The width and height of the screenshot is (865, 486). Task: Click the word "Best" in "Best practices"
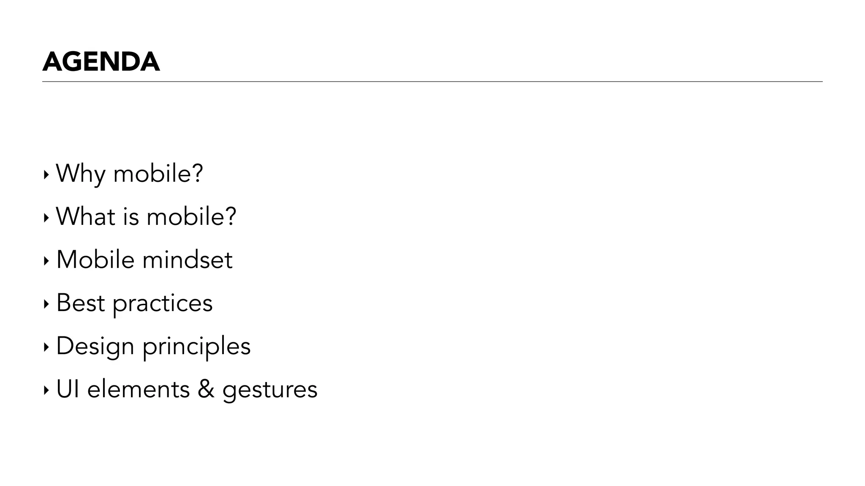80,303
